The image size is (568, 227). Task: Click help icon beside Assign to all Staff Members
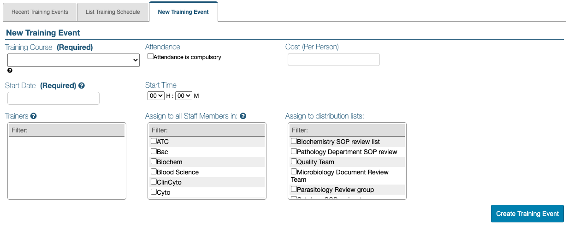[243, 116]
